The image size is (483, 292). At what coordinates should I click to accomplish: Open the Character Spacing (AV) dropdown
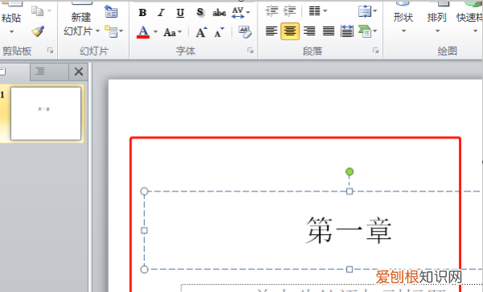tap(241, 12)
